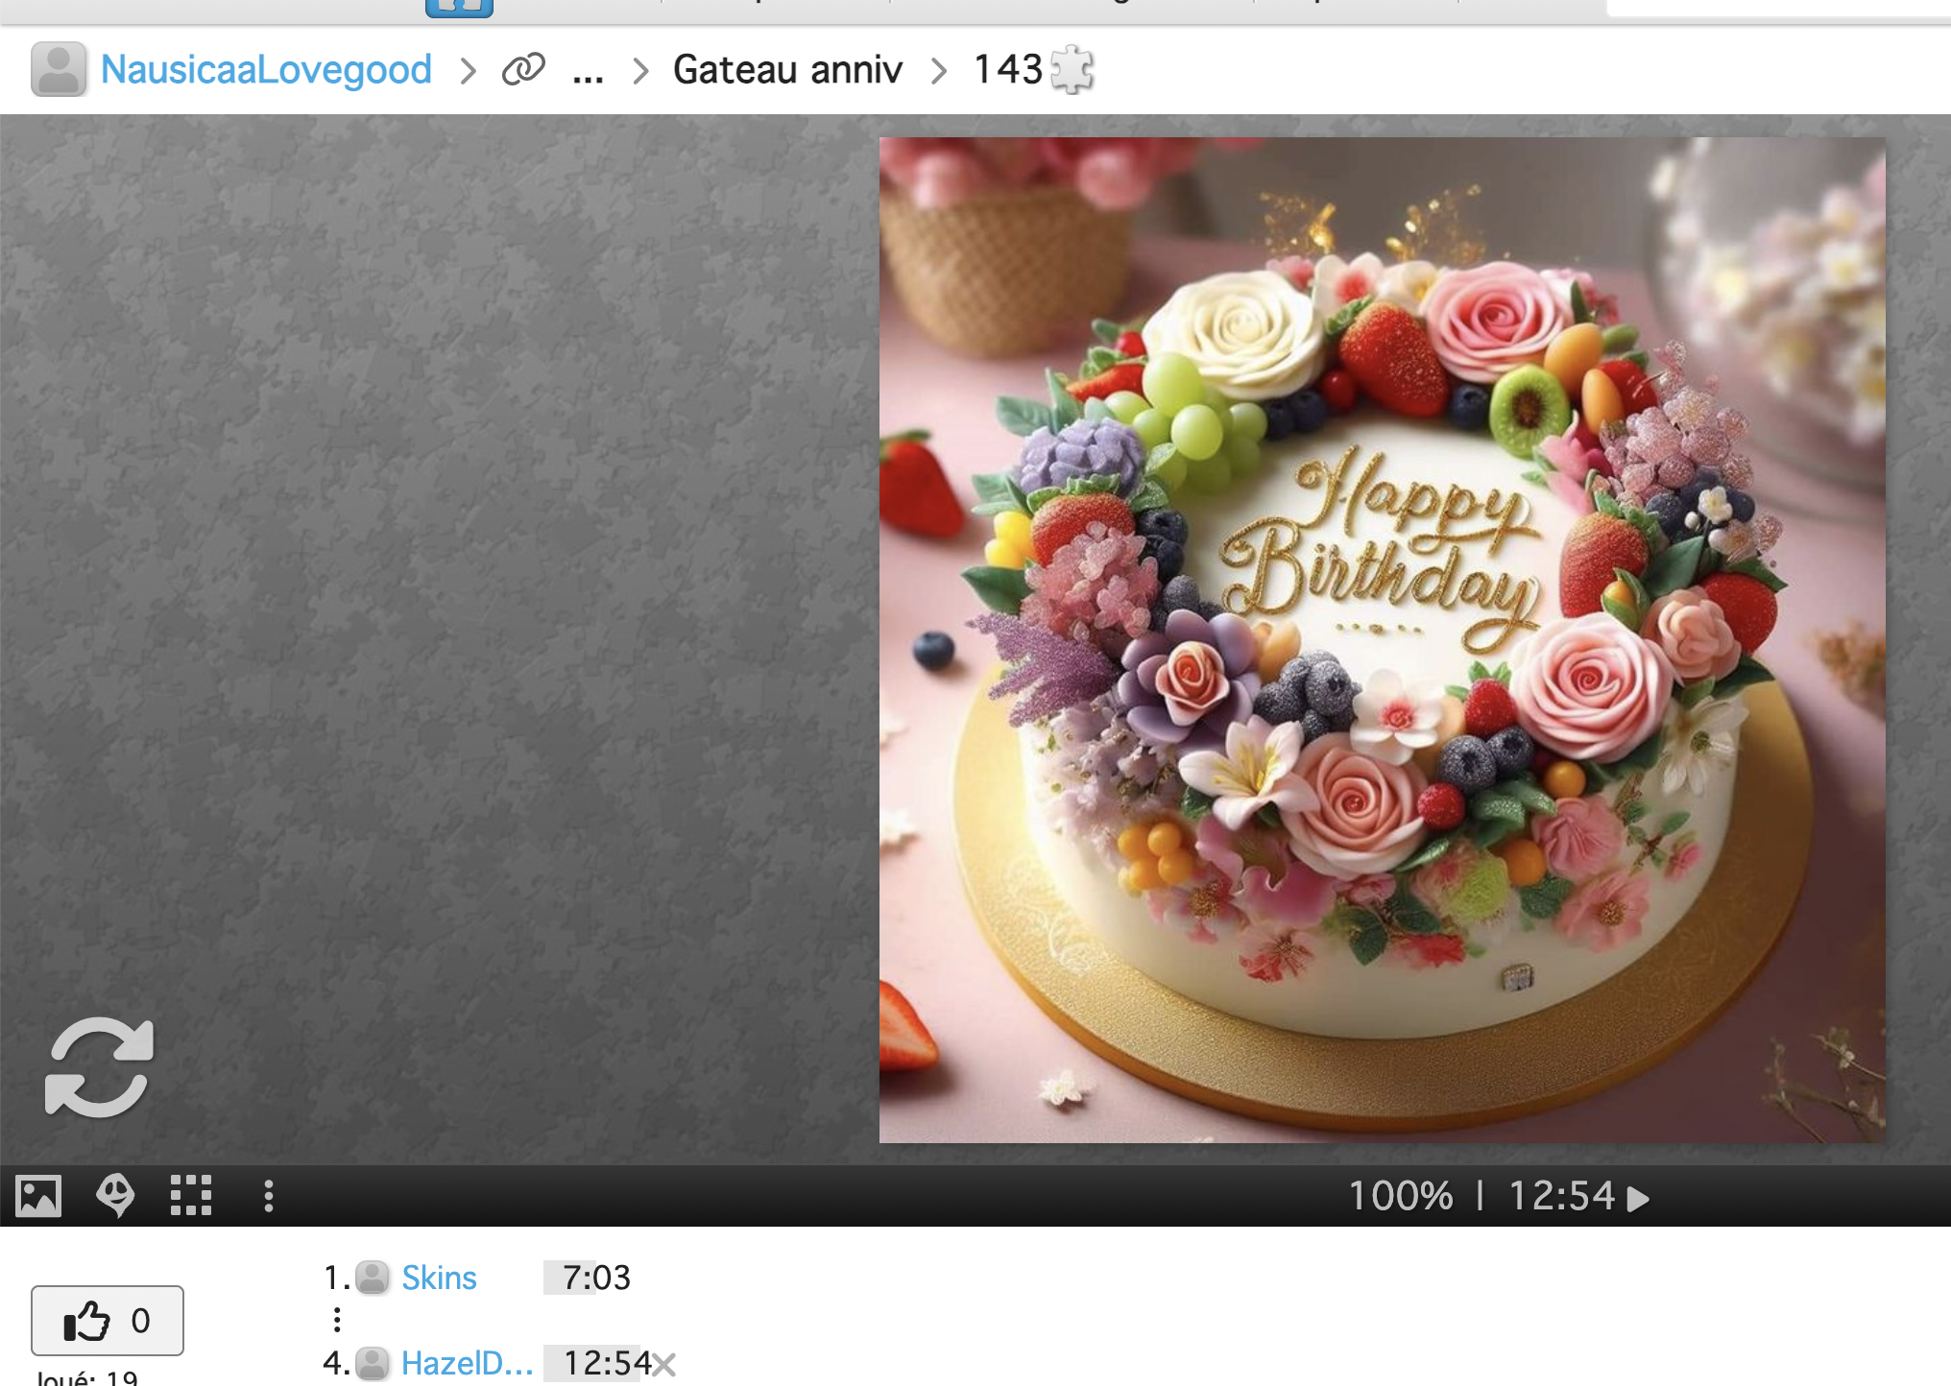Screen dimensions: 1951x1386
Task: Expand hidden leaderboard entries
Action: click(337, 1320)
